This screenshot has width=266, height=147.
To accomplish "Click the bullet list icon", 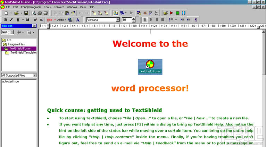I will [x=171, y=20].
